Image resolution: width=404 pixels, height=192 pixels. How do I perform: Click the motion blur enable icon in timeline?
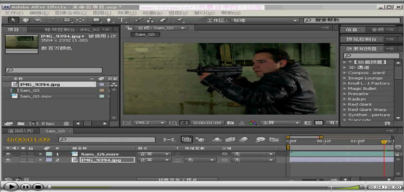pos(243,140)
